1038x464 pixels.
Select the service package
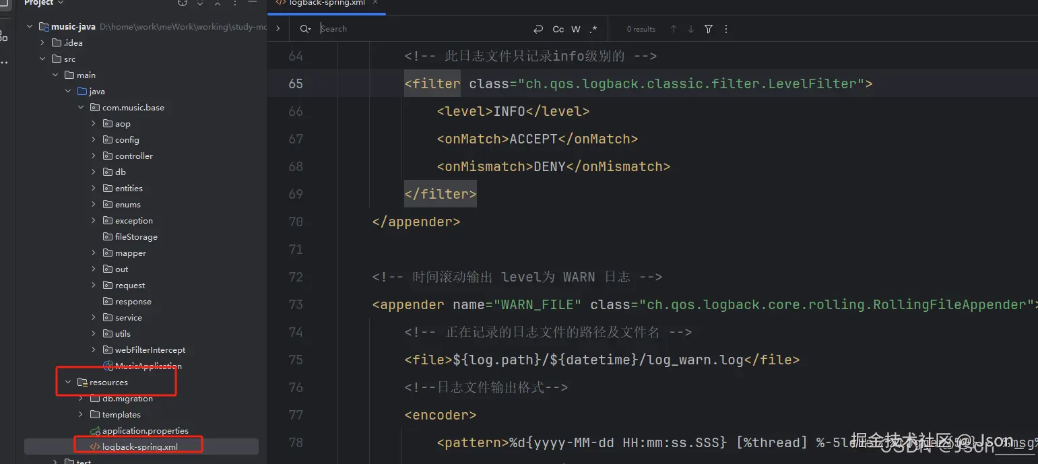click(129, 318)
